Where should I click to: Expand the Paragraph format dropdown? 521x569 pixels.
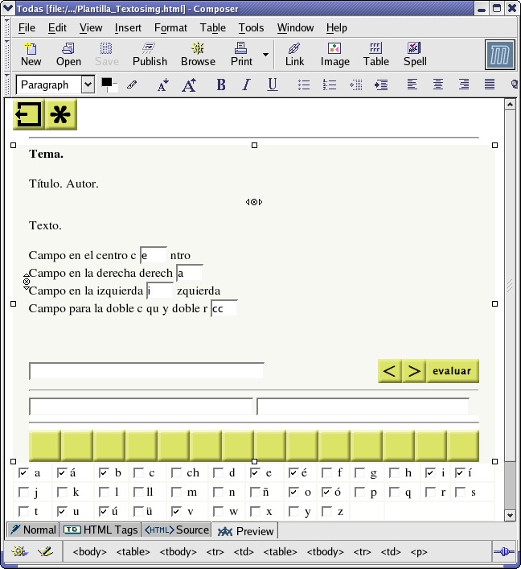88,85
